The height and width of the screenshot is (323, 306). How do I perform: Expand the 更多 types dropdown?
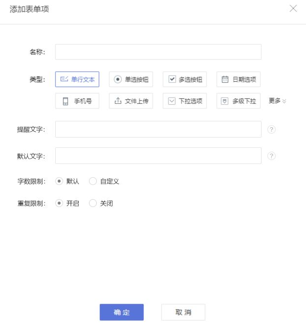(x=277, y=101)
